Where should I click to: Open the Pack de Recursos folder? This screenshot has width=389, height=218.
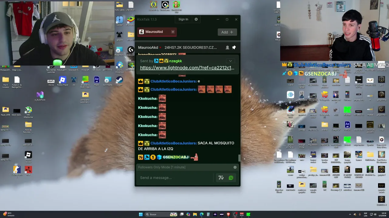[28, 127]
